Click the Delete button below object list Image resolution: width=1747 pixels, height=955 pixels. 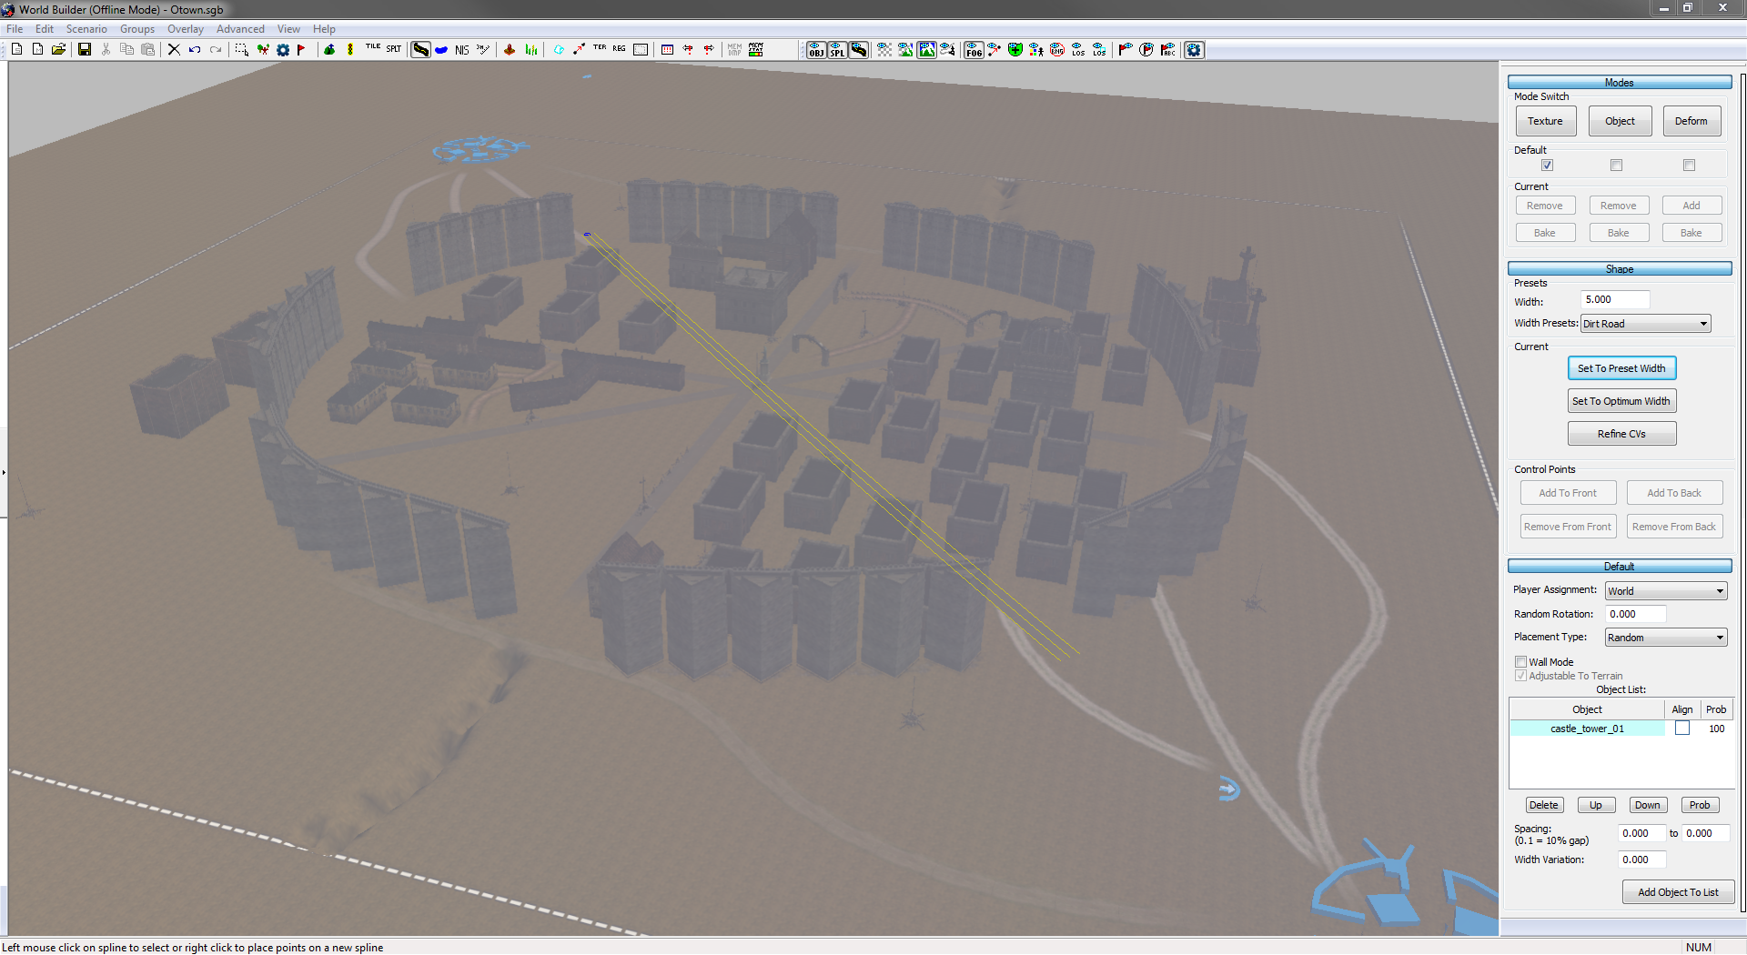[x=1543, y=805]
